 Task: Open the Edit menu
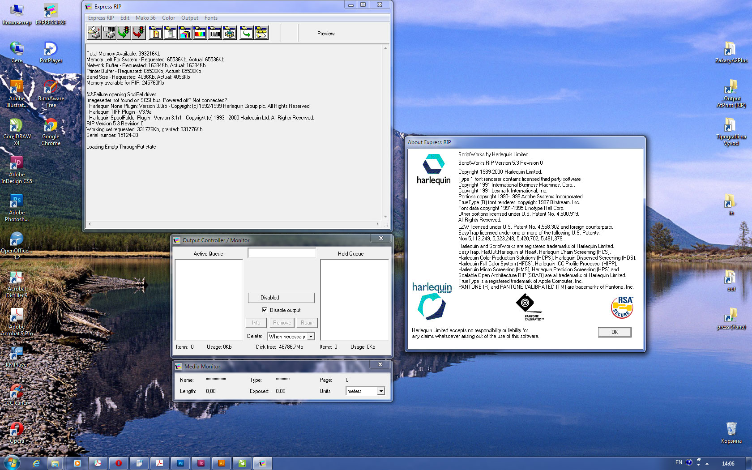click(x=124, y=18)
